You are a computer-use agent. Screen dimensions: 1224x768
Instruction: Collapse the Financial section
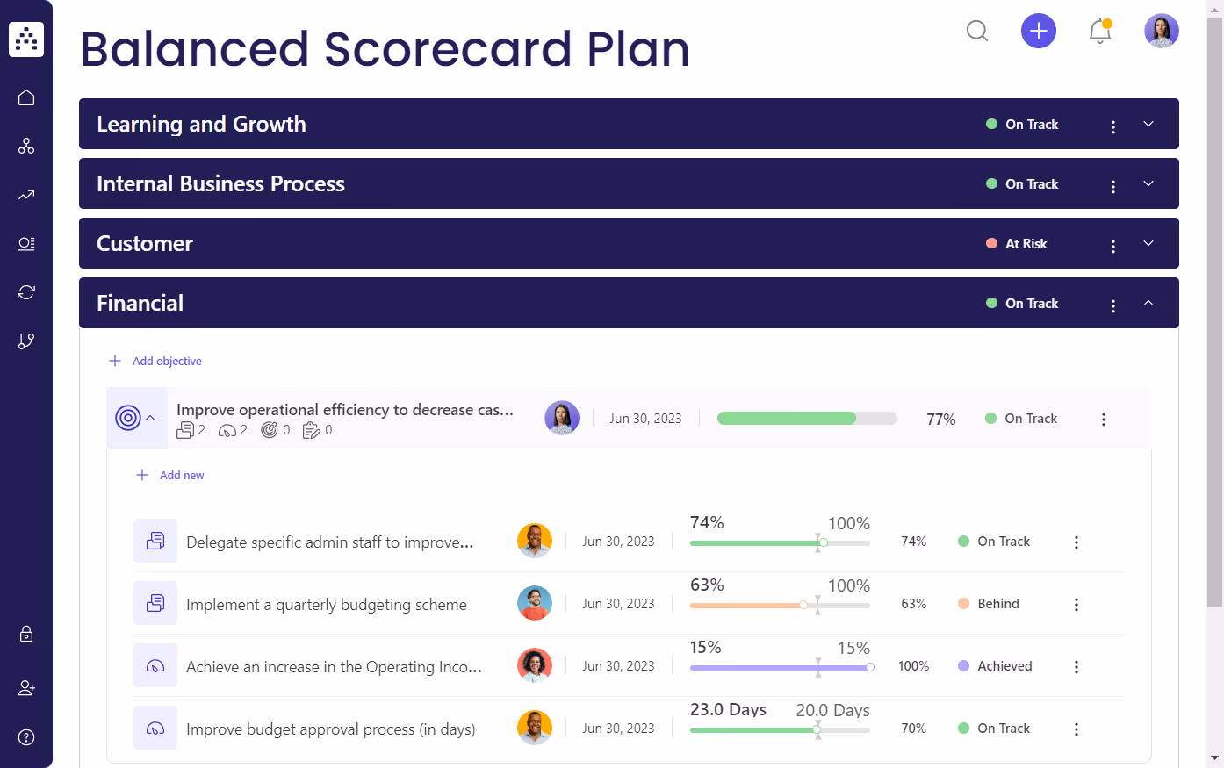[1148, 302]
